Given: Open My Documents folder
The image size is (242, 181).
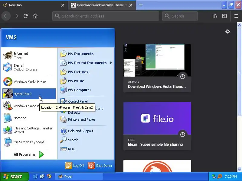Looking at the screenshot, I should click(x=86, y=54).
